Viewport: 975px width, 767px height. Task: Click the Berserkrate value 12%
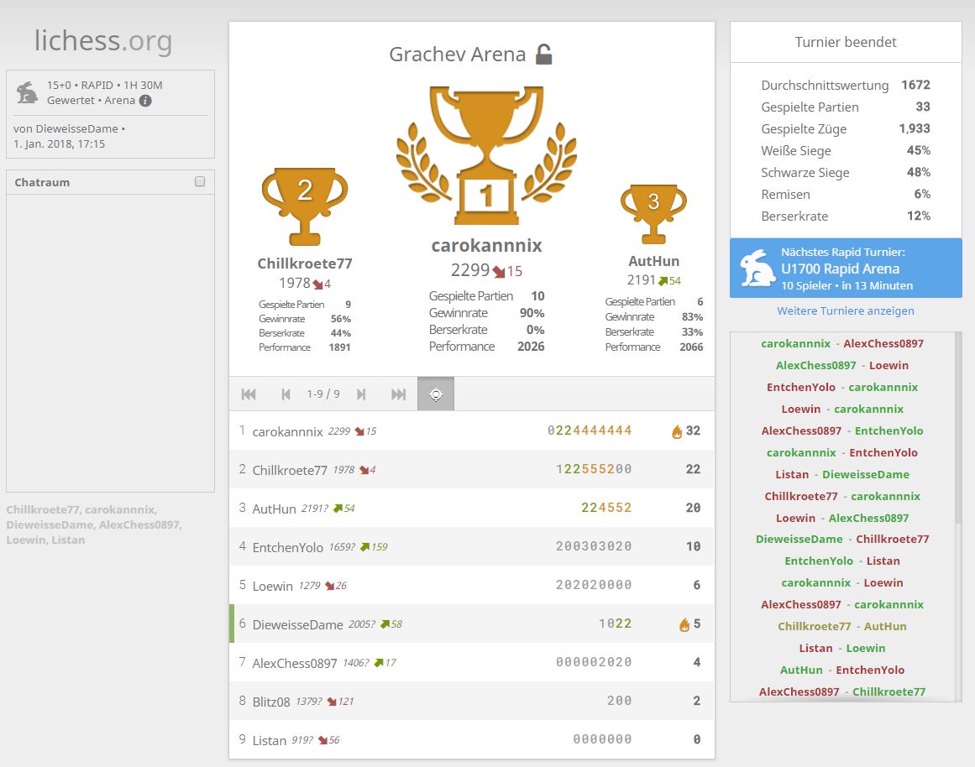[919, 216]
